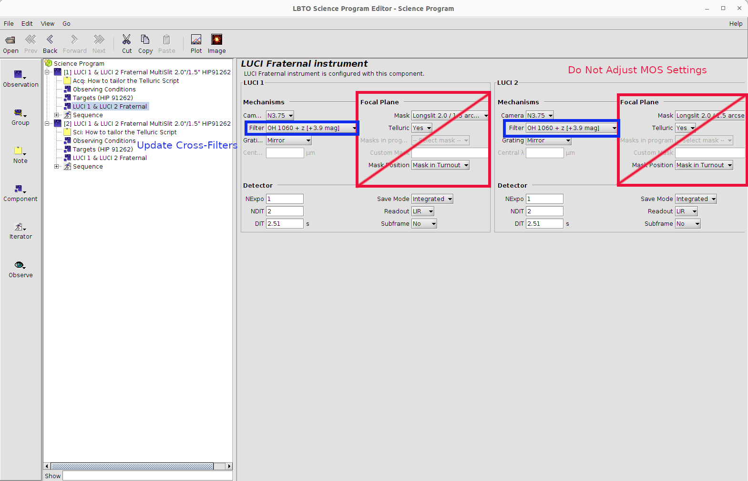Open the Go menu
This screenshot has height=481, width=748.
tap(66, 24)
